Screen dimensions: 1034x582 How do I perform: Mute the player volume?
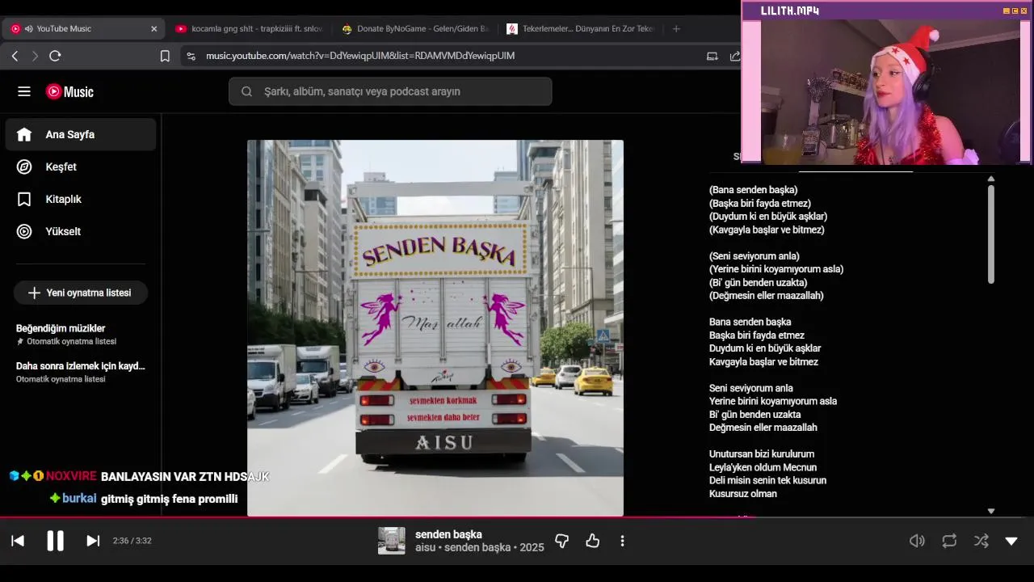[917, 541]
